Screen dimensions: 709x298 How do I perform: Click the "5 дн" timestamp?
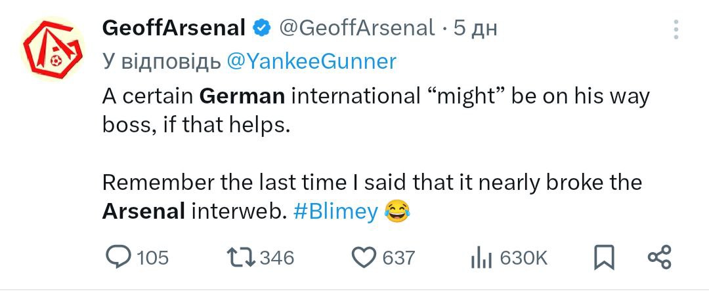tap(475, 28)
